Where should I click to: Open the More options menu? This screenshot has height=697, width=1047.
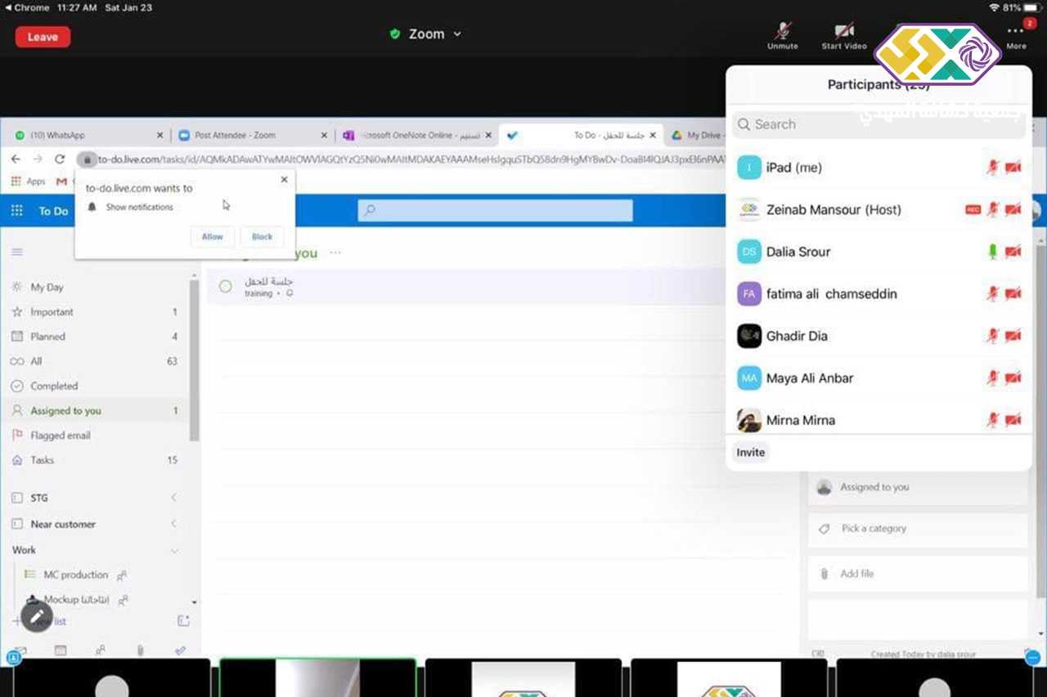click(1016, 33)
